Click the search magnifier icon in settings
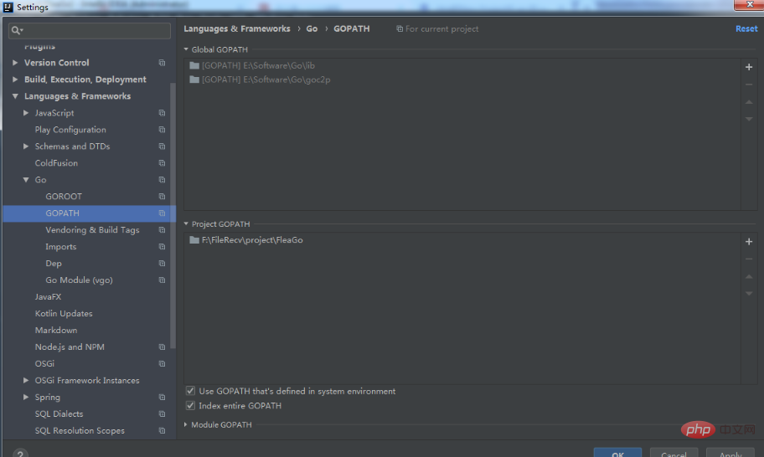This screenshot has height=457, width=764. tap(17, 31)
